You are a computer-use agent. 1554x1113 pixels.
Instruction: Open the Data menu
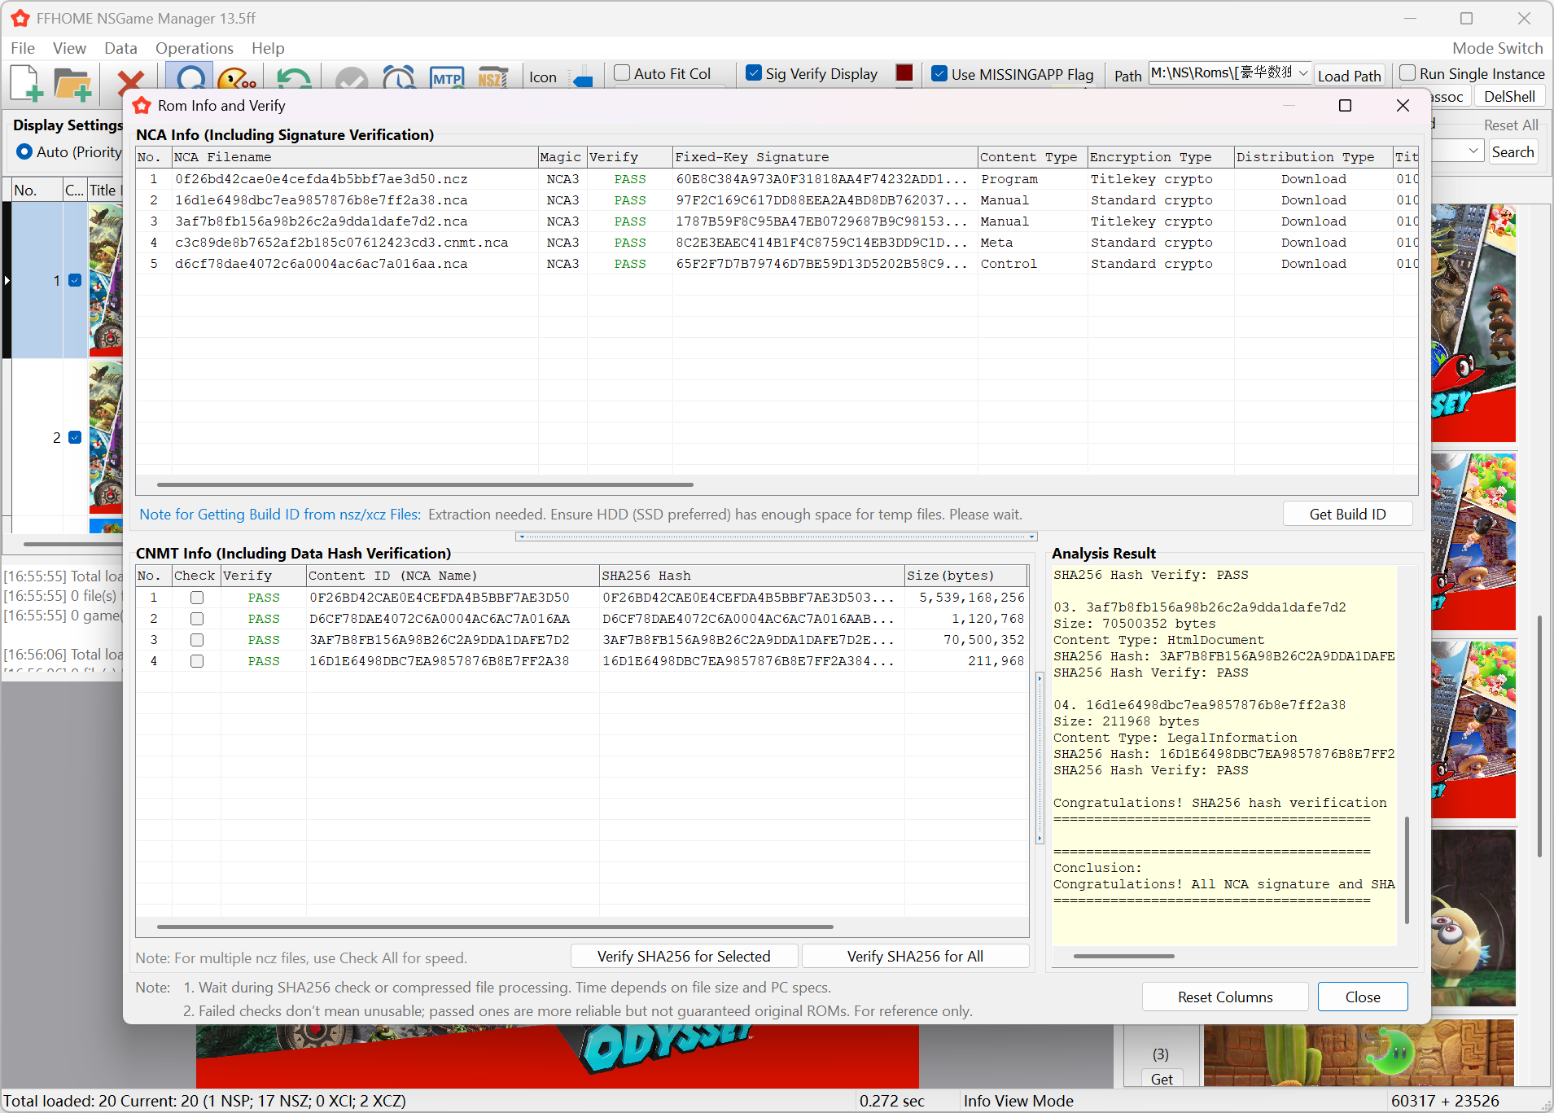tap(120, 48)
